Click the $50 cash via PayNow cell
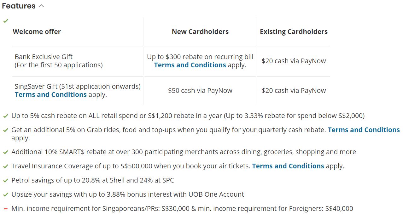 200,91
